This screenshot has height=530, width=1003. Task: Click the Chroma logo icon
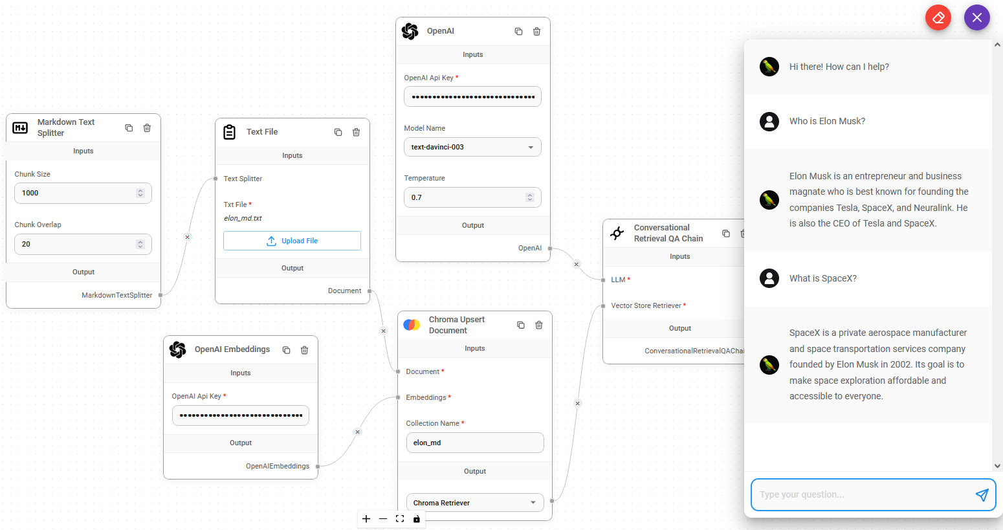pos(412,325)
